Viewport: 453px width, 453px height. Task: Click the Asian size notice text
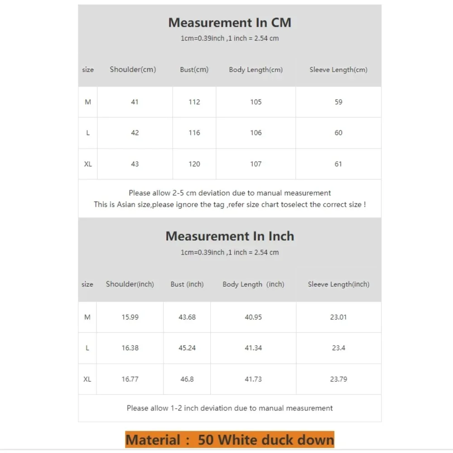tap(230, 205)
